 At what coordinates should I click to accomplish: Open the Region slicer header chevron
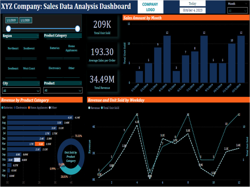pyautogui.click(x=38, y=36)
